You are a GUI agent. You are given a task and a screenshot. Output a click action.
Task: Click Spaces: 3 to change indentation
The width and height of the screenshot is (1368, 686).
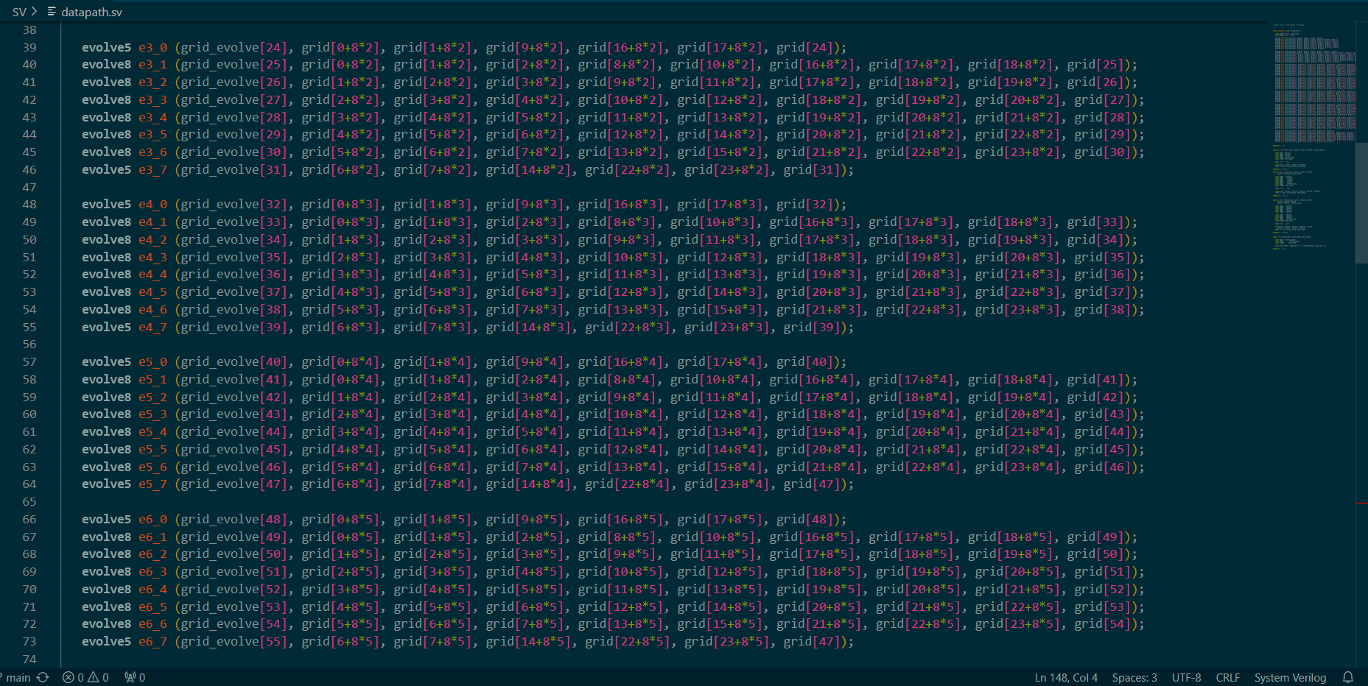coord(1134,677)
